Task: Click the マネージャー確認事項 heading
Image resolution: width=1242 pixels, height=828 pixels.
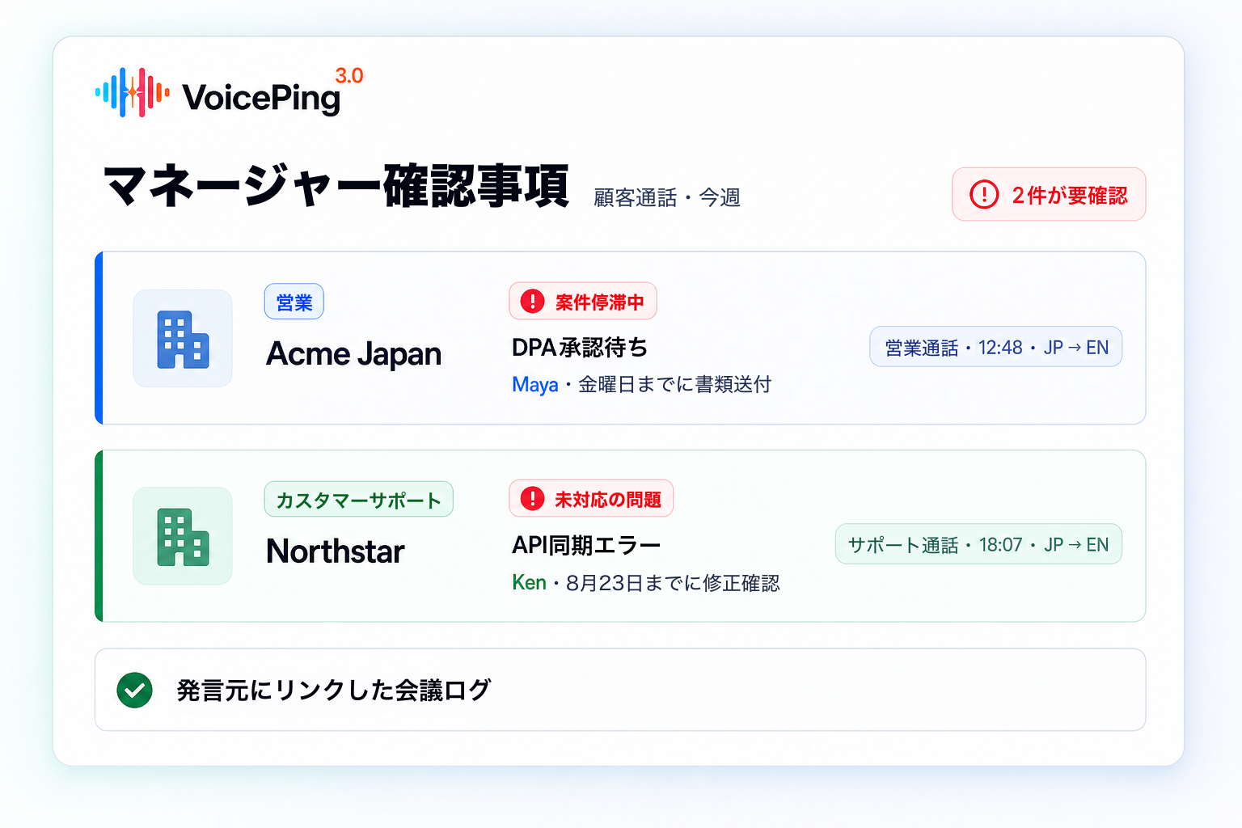Action: [x=336, y=186]
